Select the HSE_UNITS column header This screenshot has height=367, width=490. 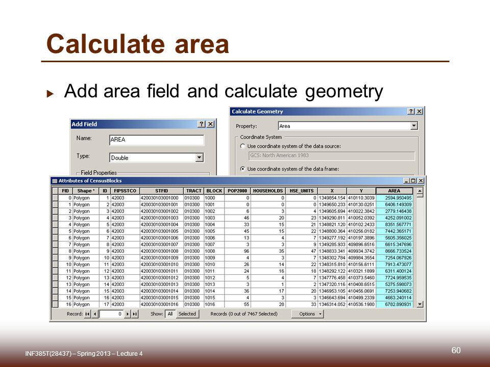302,191
